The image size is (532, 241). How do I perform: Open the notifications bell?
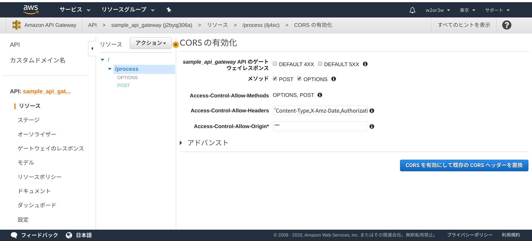point(412,10)
